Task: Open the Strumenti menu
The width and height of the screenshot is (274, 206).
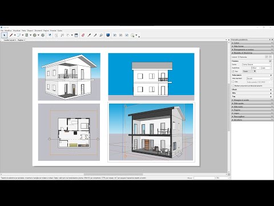Action: click(38, 30)
